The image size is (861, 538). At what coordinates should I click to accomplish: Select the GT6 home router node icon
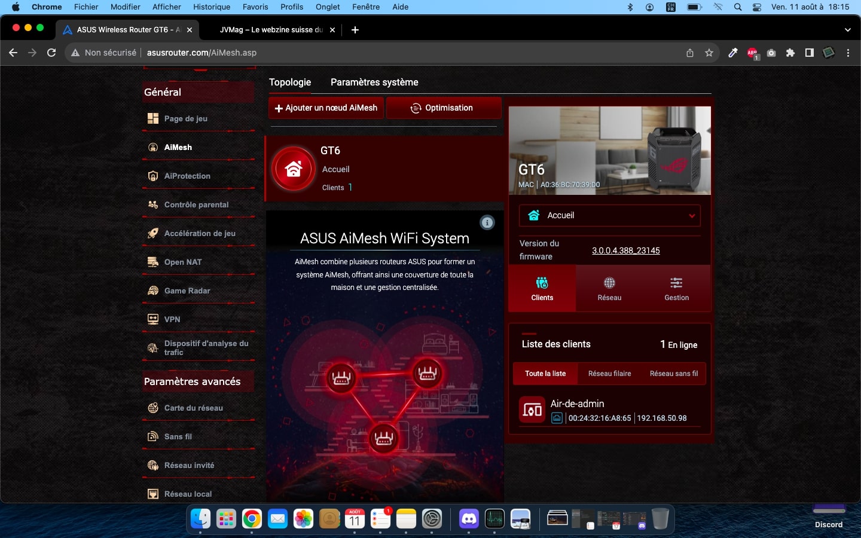(293, 169)
